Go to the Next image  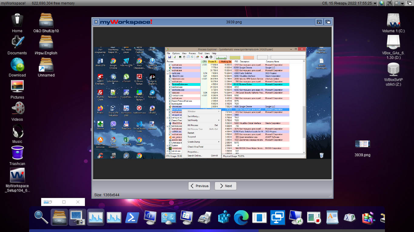click(x=225, y=186)
